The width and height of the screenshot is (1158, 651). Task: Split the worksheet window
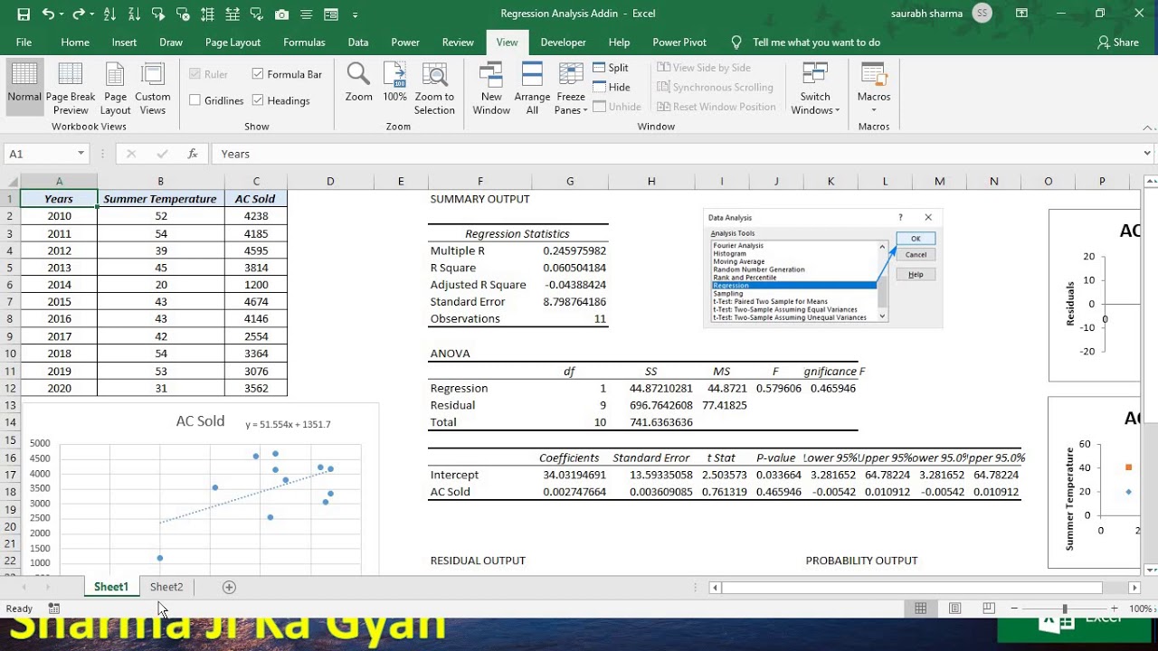(x=611, y=68)
